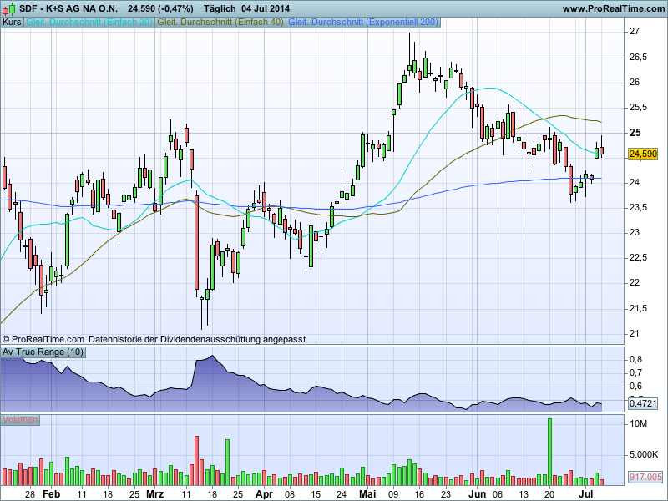
Task: Click the 'Jul' month label on time axis
Action: coord(586,494)
